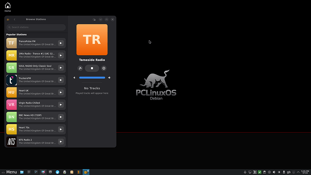Viewport: 311px width, 175px height.
Task: Click the low volume speaker icon
Action: 74,78
